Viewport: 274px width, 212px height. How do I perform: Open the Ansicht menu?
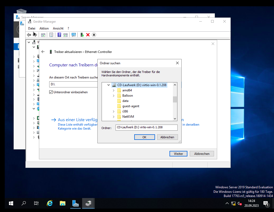coord(58,28)
